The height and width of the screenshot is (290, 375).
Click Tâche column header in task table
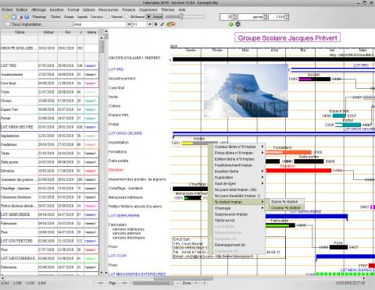(20, 32)
